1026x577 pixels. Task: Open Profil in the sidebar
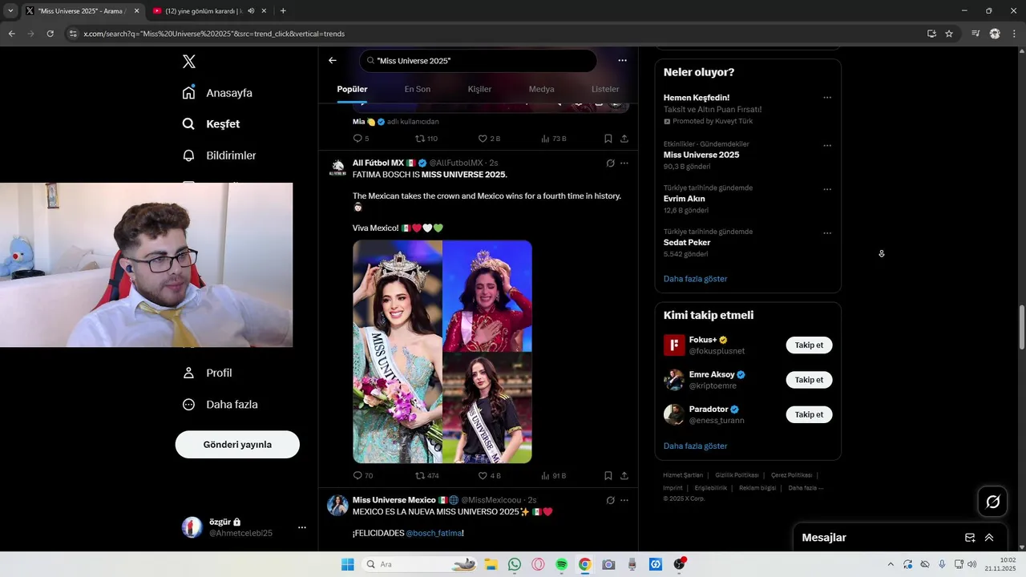207,373
